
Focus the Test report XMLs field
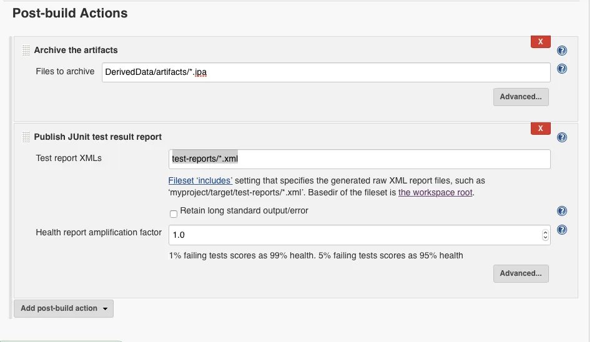(x=360, y=159)
